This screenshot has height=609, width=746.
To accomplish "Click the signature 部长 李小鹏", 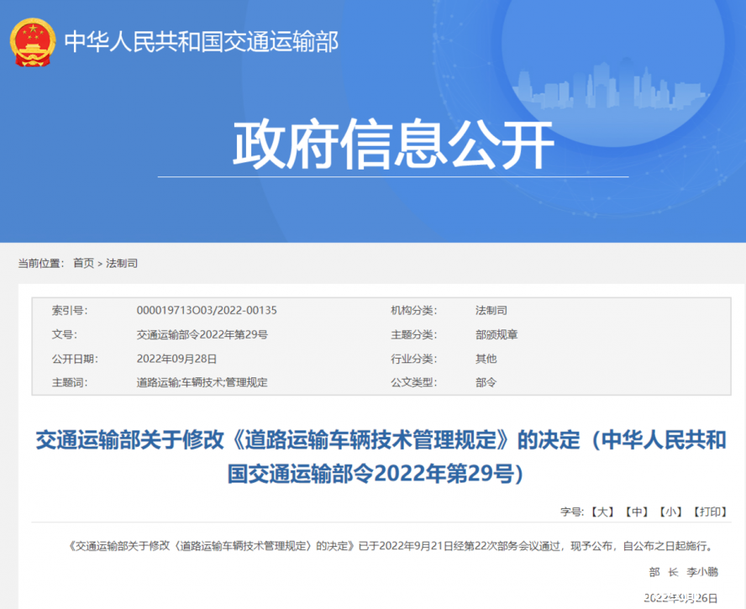I will tap(683, 571).
